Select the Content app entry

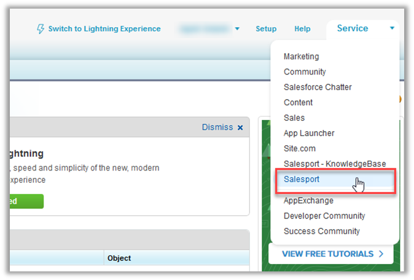pyautogui.click(x=298, y=103)
